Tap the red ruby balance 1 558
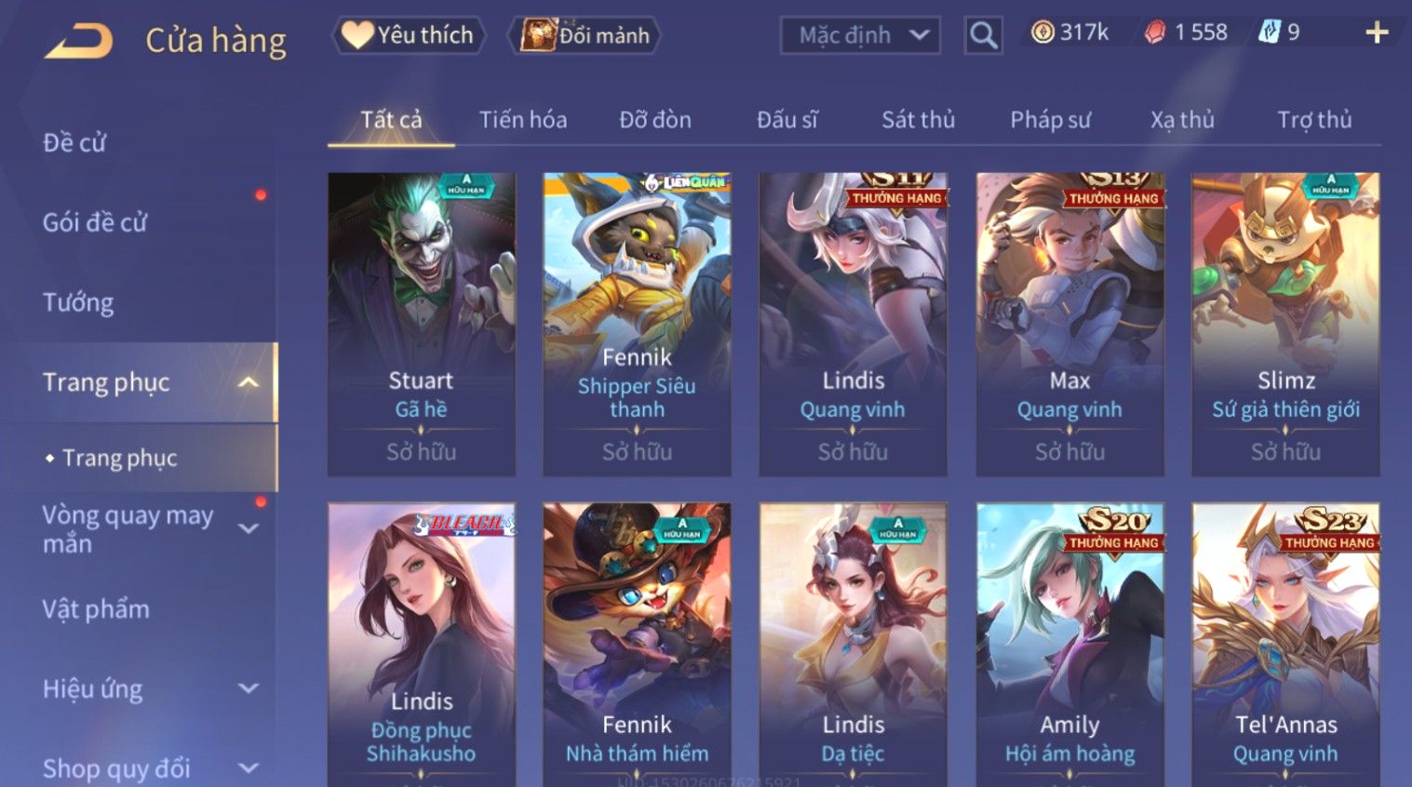The width and height of the screenshot is (1412, 787). [1186, 33]
